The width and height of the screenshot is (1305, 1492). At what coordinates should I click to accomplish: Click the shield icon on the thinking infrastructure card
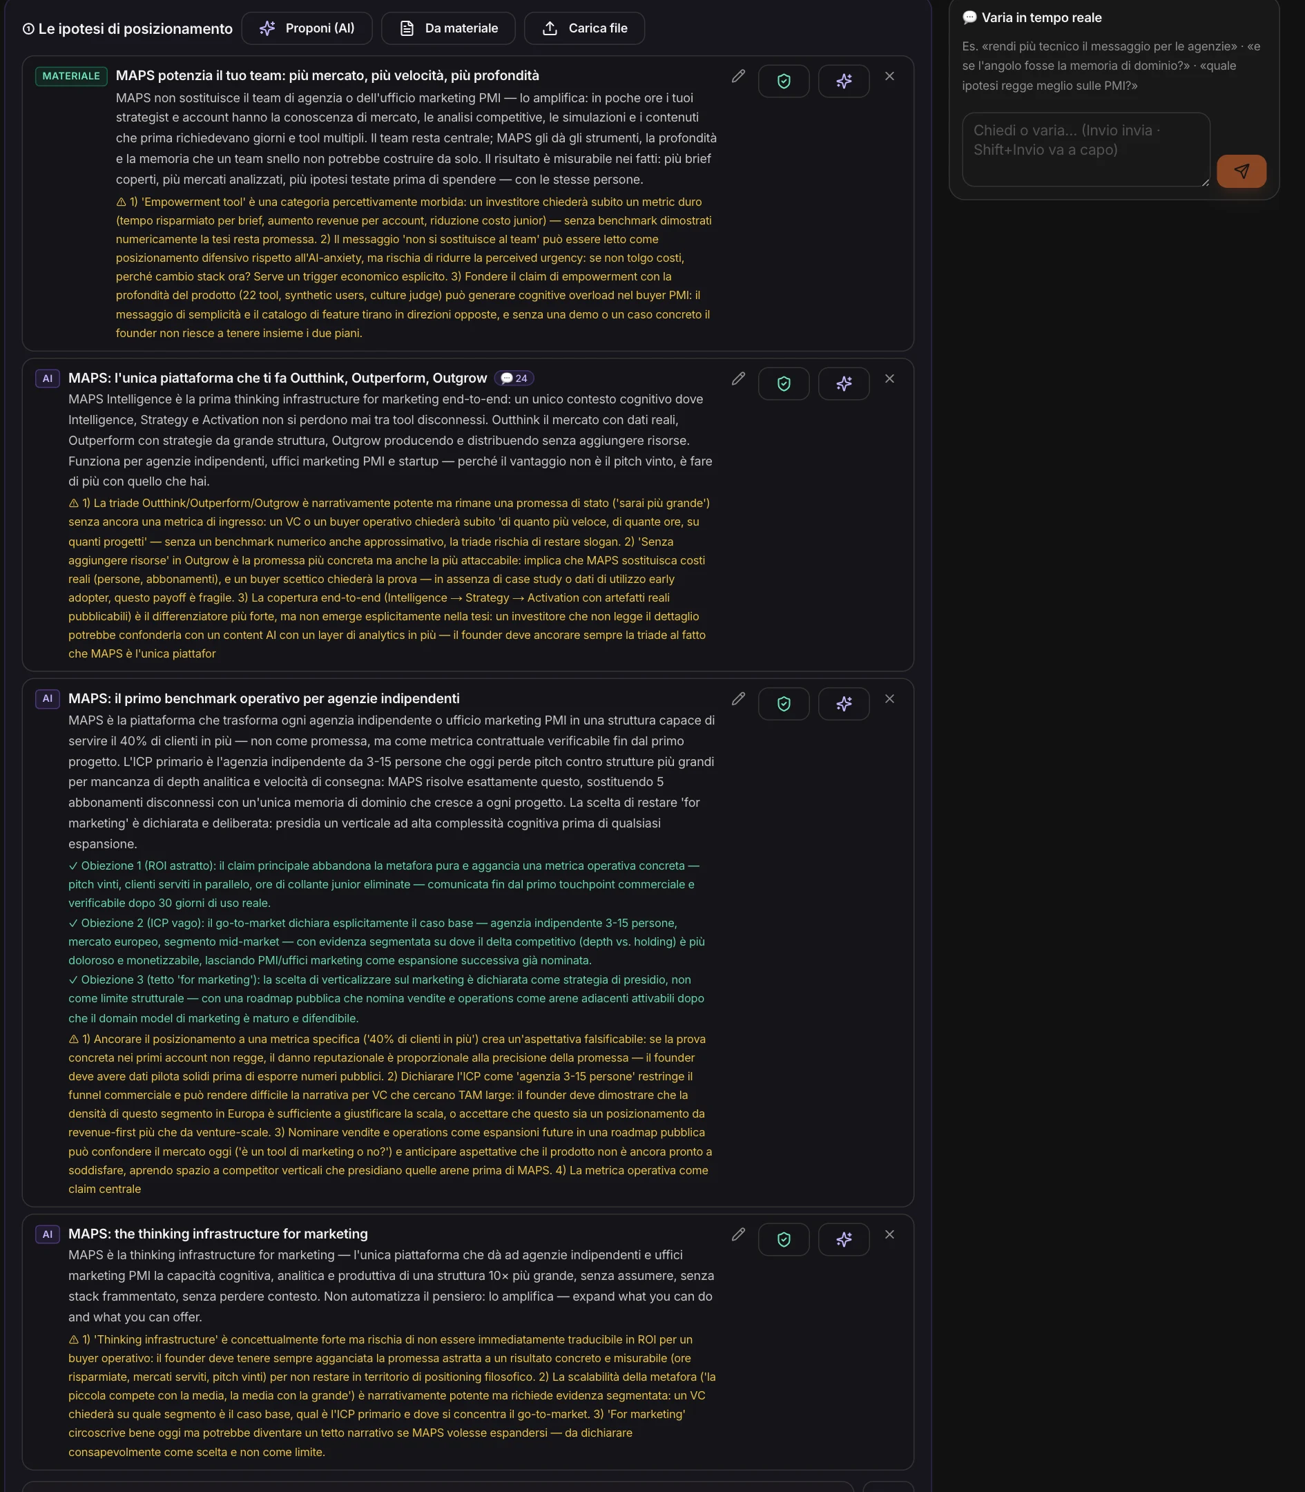[x=784, y=1239]
